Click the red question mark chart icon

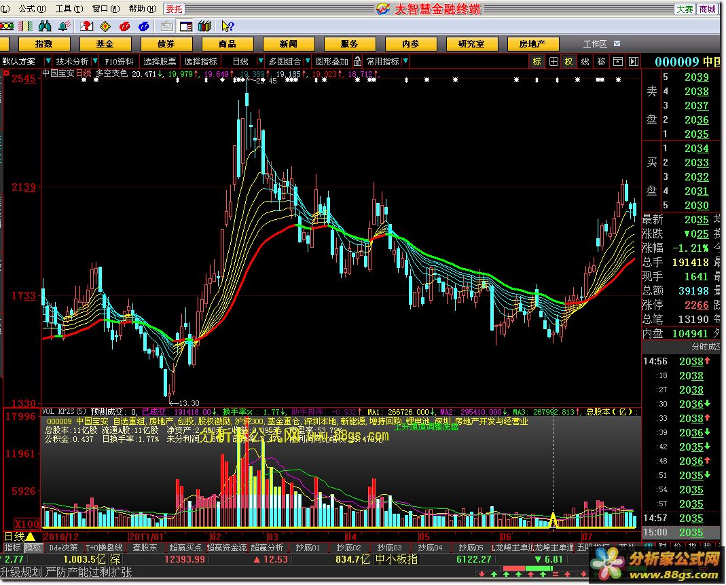(x=86, y=26)
